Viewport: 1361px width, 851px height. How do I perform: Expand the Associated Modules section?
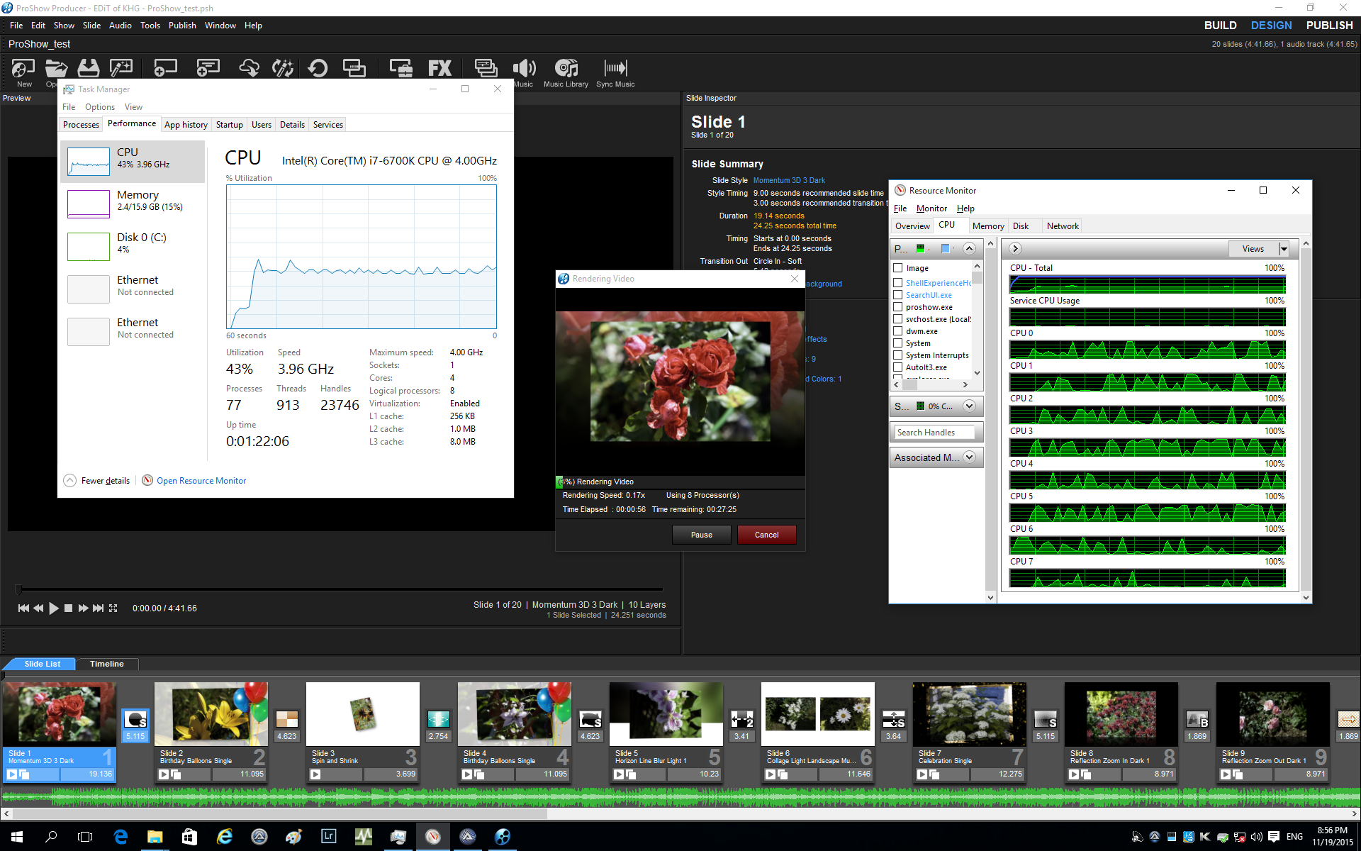click(969, 457)
